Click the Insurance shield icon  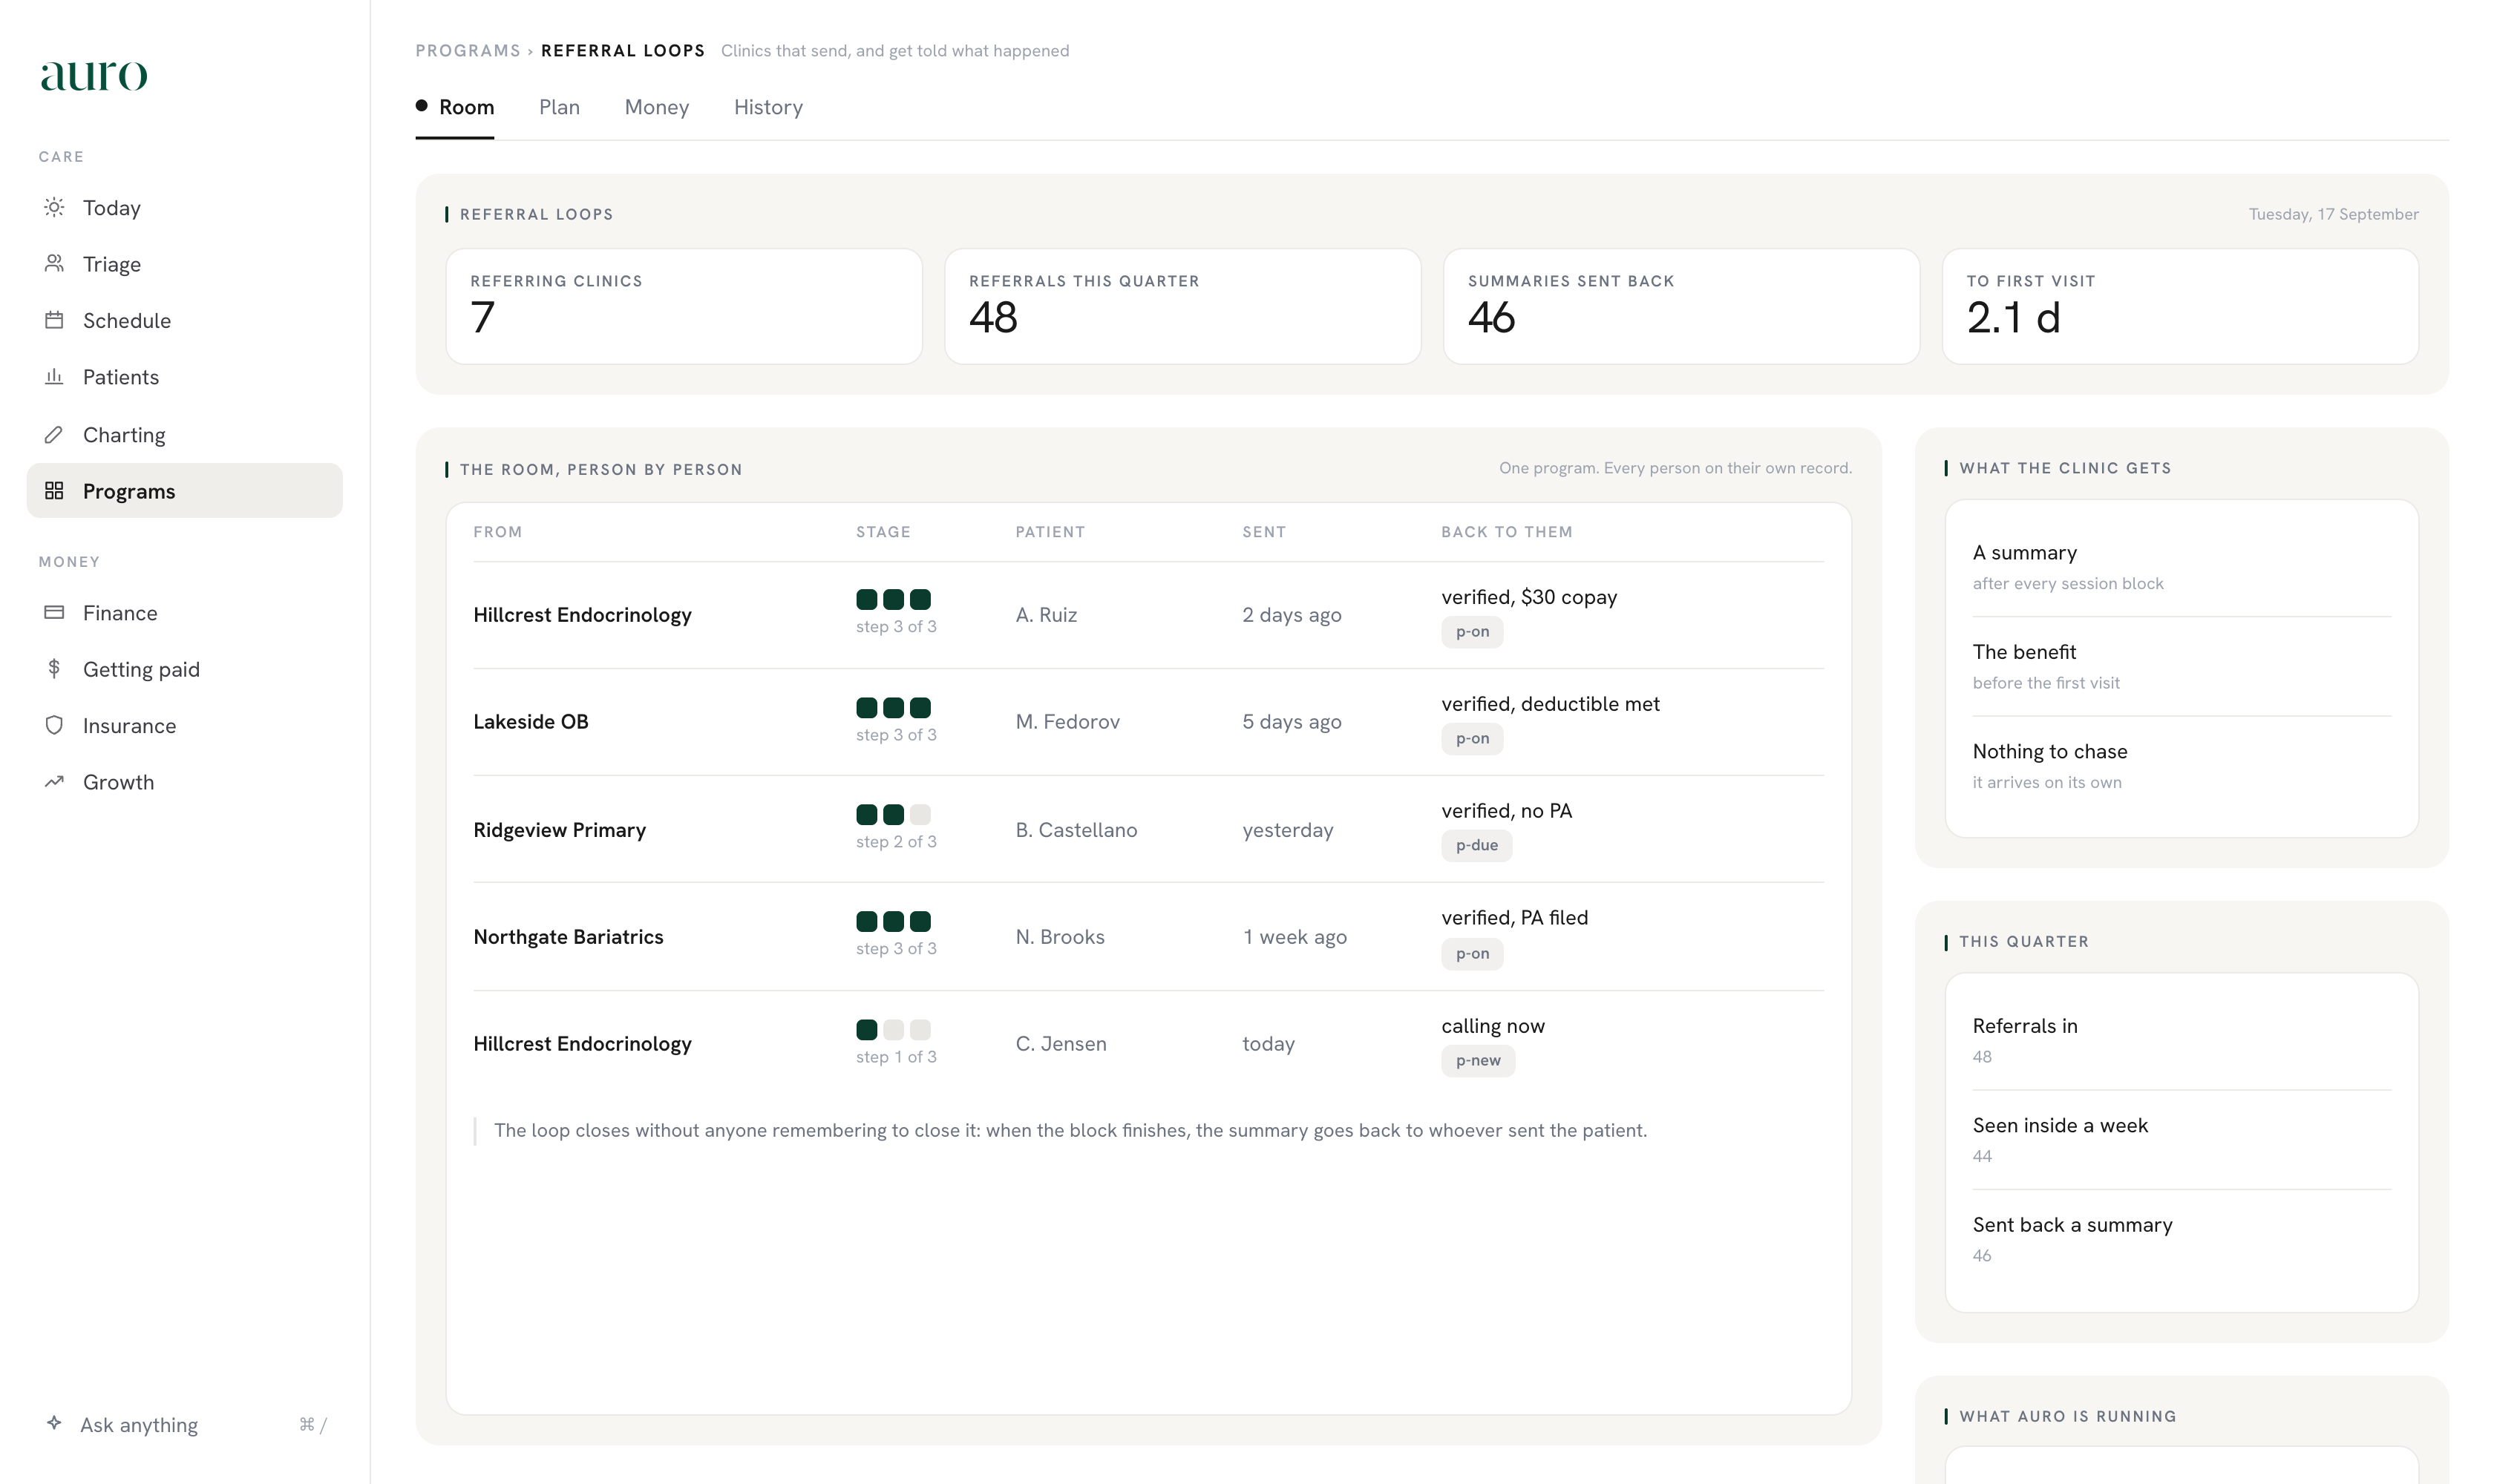[54, 725]
